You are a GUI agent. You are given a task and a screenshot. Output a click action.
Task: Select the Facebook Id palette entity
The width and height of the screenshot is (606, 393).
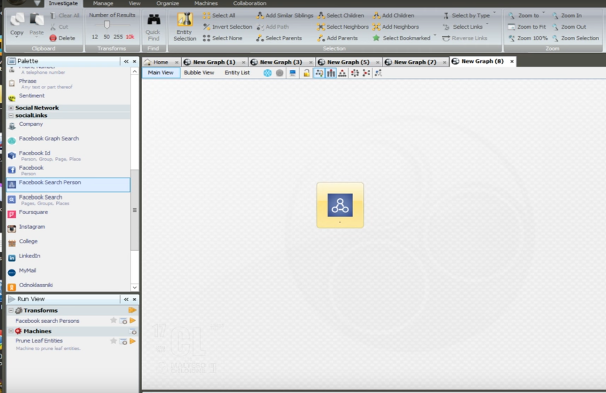point(68,156)
